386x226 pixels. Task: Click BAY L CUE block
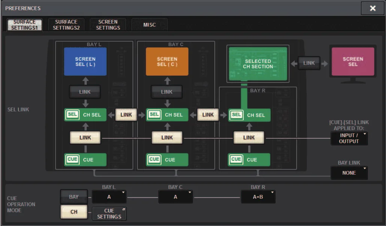click(x=85, y=160)
